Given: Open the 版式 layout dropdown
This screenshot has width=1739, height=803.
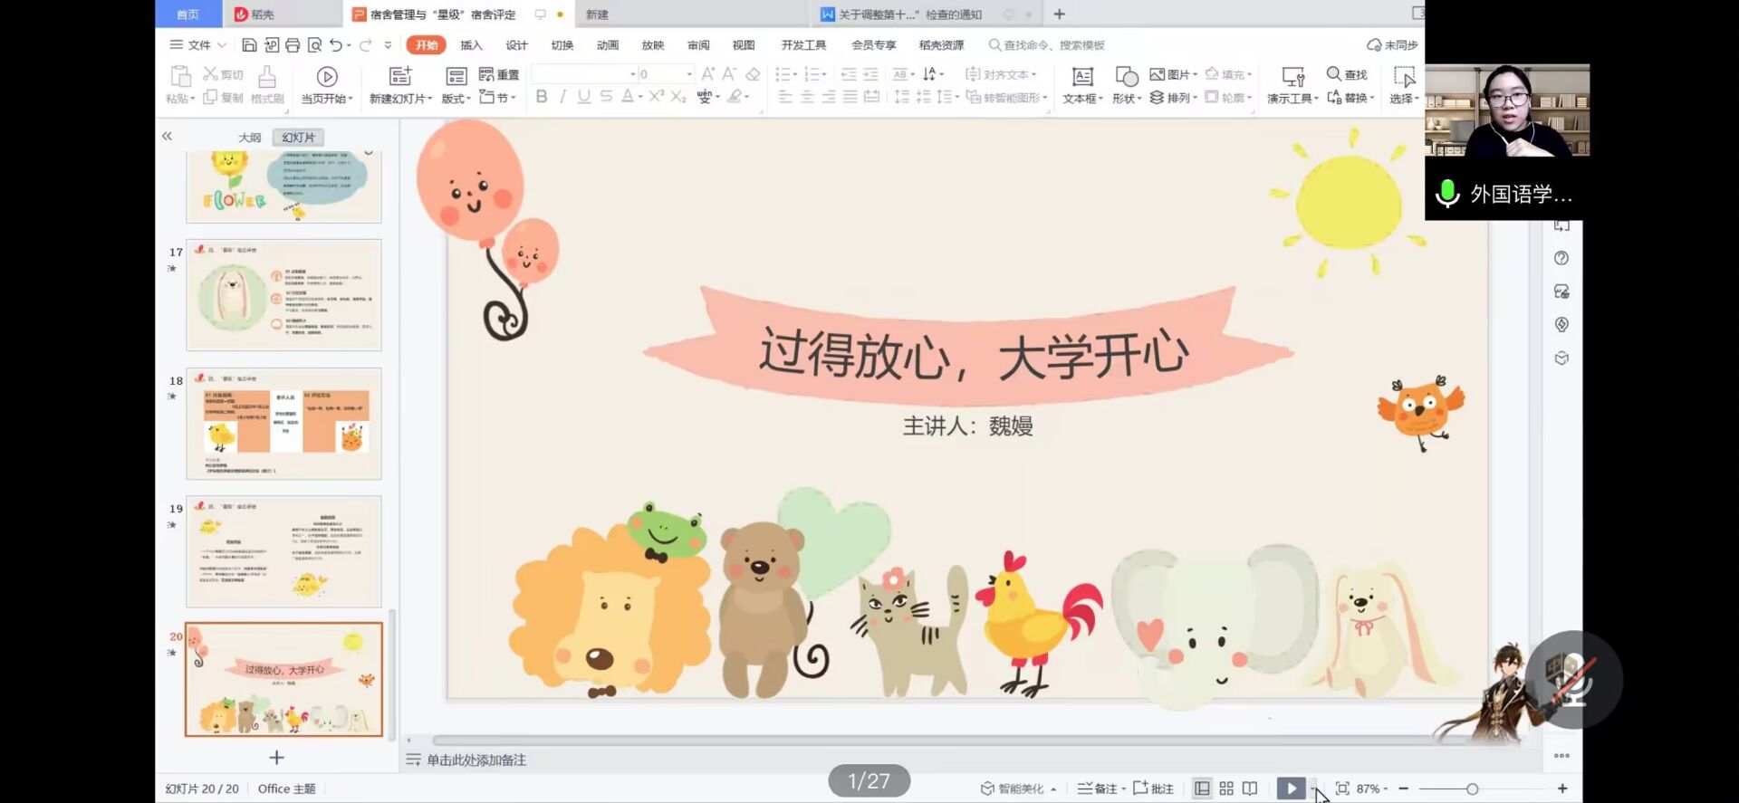Looking at the screenshot, I should pos(456,99).
